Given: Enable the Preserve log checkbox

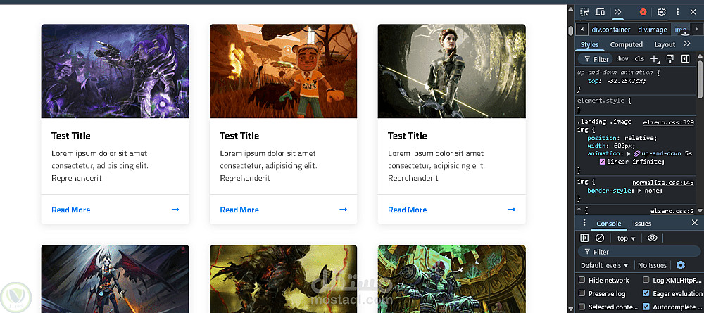Looking at the screenshot, I should coord(582,293).
